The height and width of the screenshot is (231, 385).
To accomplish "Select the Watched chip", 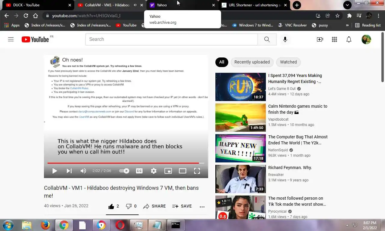I will pos(288,62).
